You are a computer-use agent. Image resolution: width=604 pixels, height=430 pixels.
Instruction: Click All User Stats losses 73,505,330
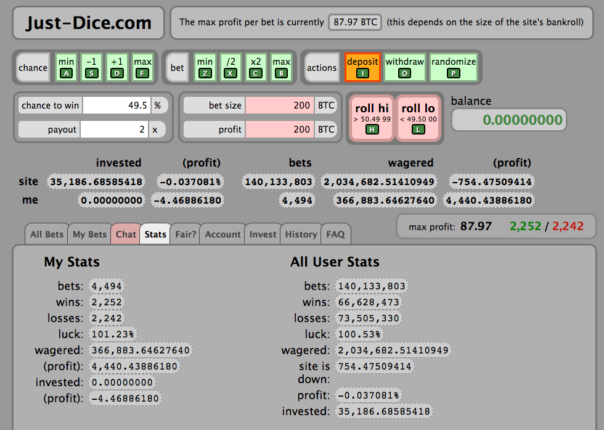[x=369, y=318]
